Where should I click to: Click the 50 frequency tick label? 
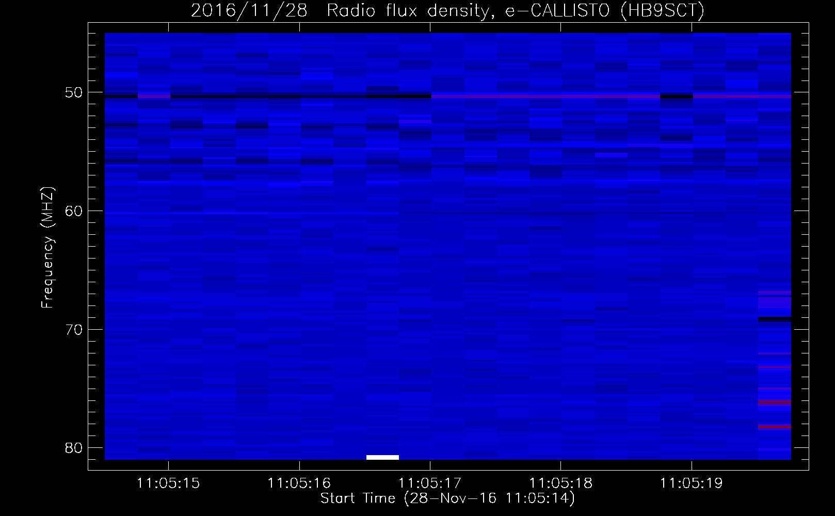coord(74,93)
